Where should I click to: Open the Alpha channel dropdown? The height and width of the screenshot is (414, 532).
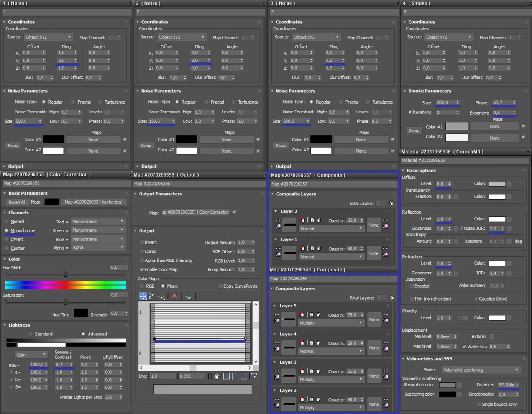click(98, 248)
